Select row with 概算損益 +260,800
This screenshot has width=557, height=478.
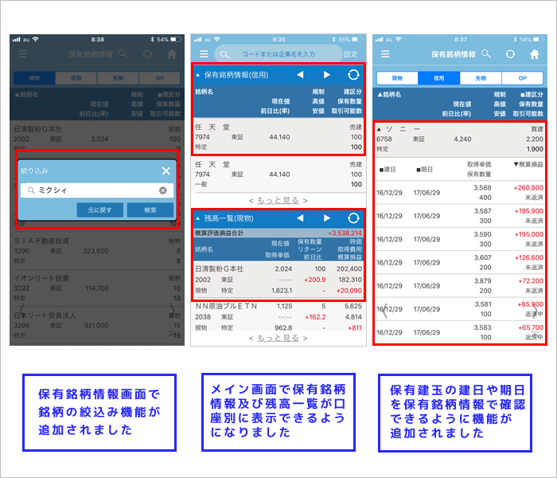460,193
